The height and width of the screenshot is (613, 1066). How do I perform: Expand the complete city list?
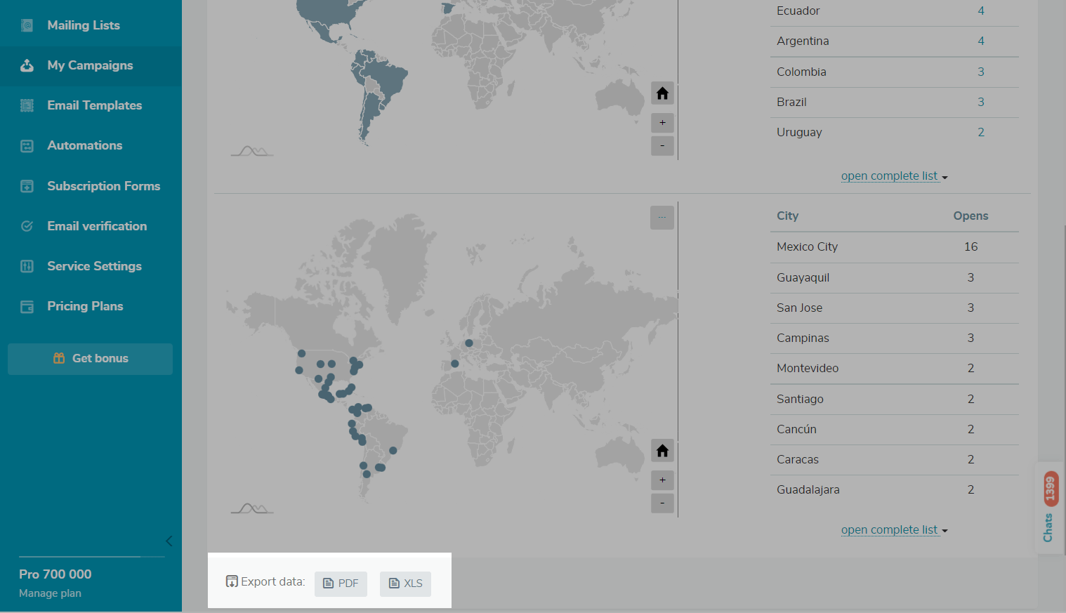coord(893,530)
